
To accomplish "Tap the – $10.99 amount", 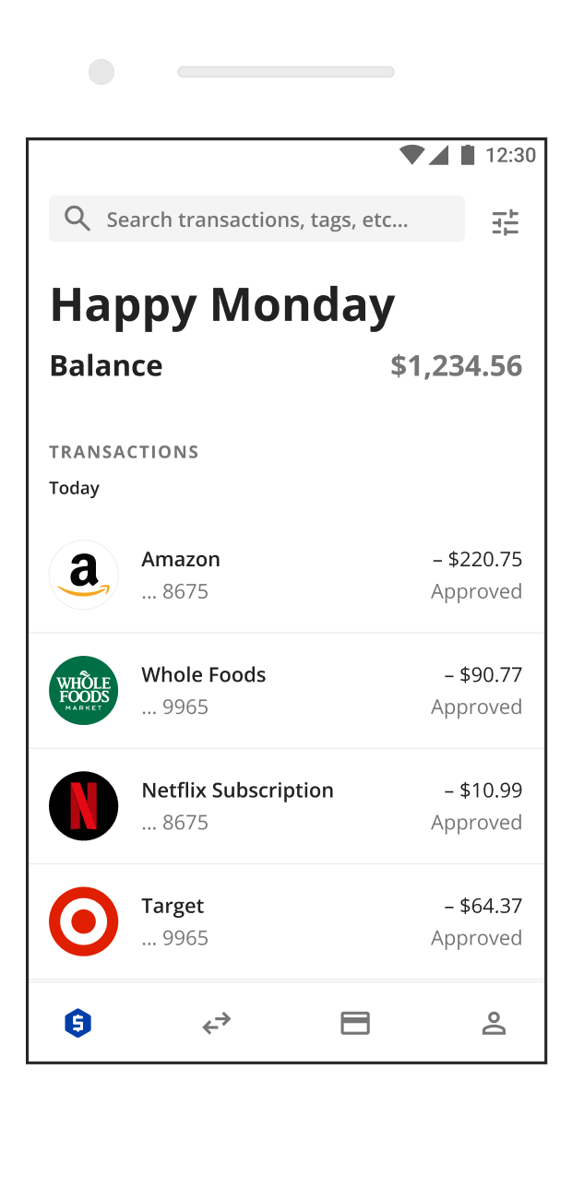I will [x=483, y=790].
